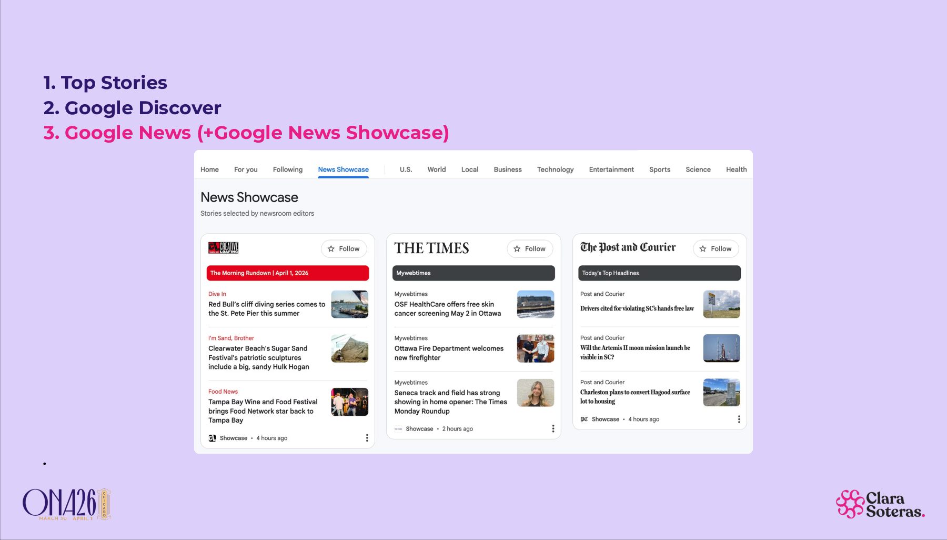Click The Times small Showcase icon
The height and width of the screenshot is (540, 947).
398,429
